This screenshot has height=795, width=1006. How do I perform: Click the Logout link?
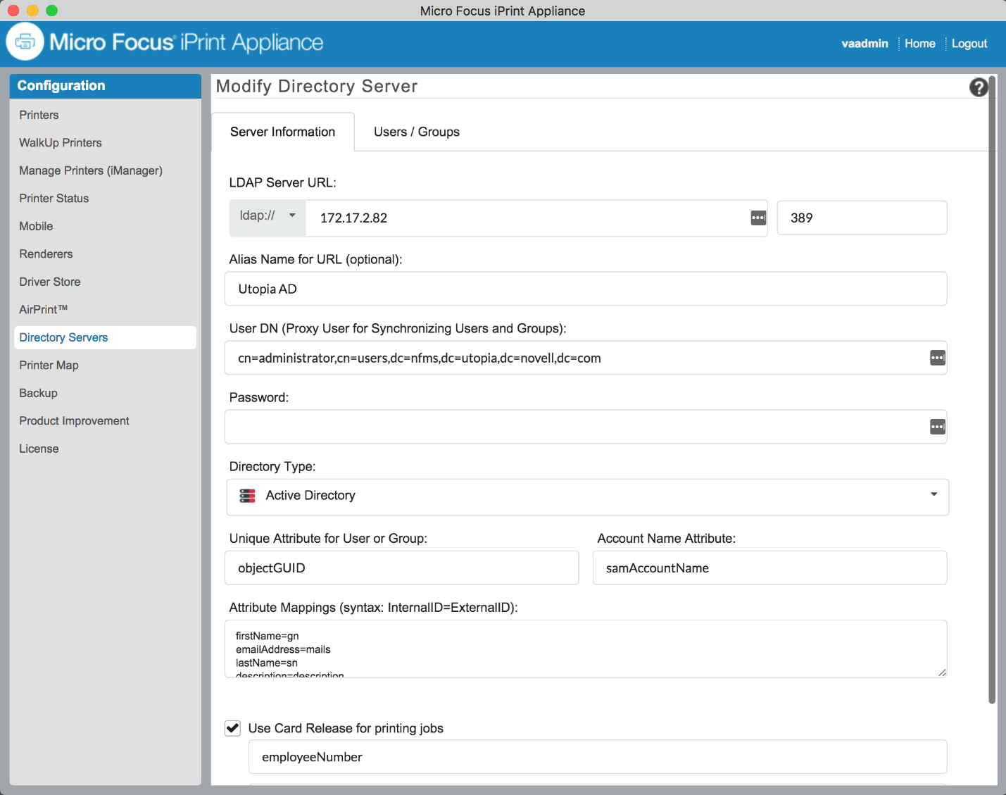click(969, 44)
